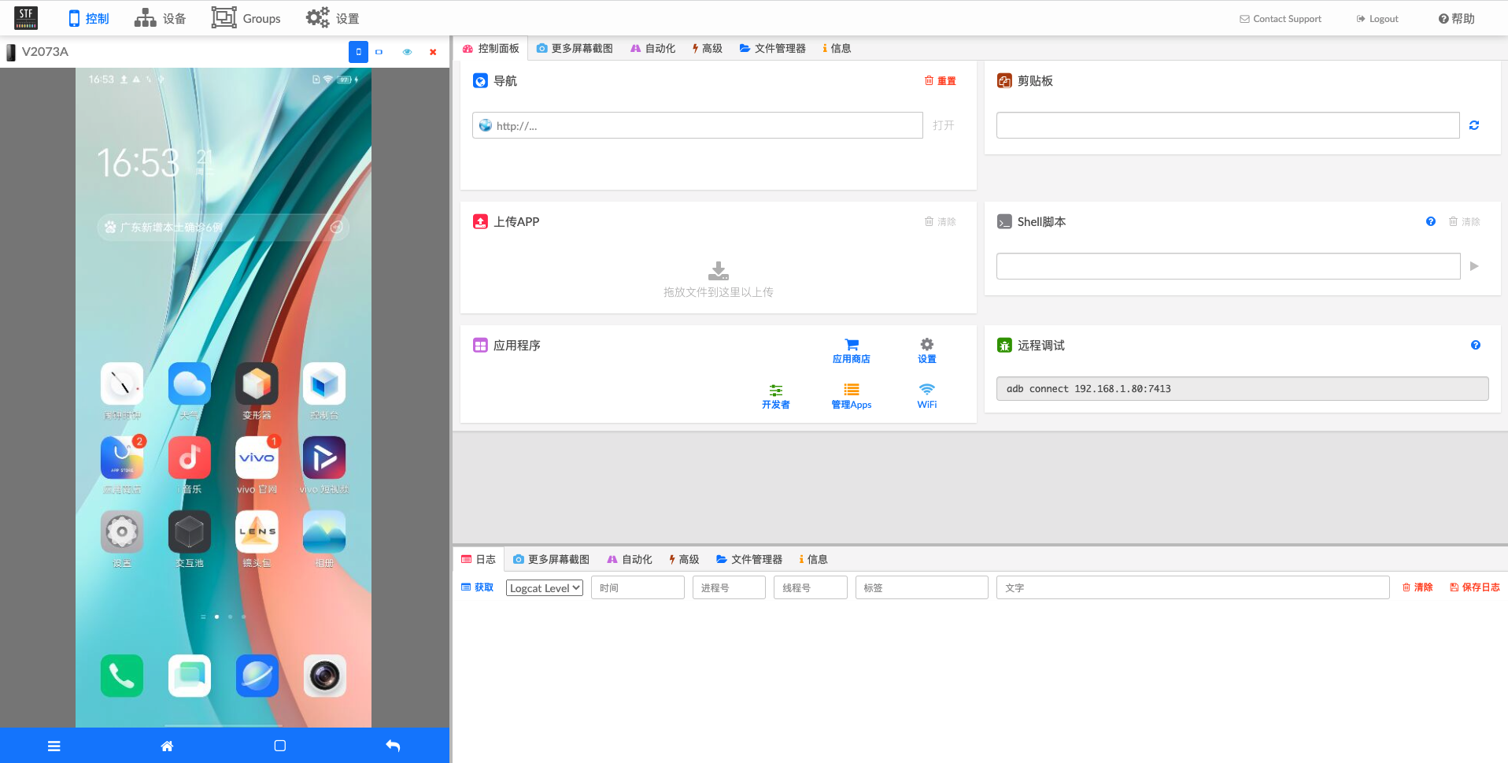The image size is (1508, 763).
Task: Open WiFi settings shortcut
Action: [x=926, y=397]
